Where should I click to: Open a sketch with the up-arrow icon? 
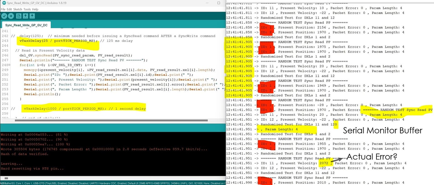(25, 16)
